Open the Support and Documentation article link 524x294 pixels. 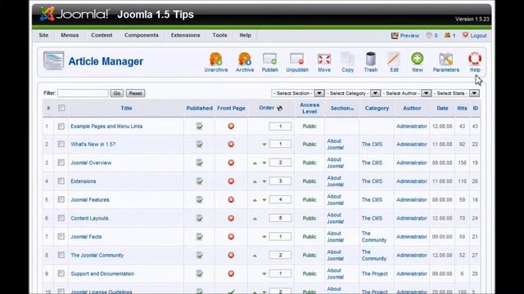(x=102, y=274)
